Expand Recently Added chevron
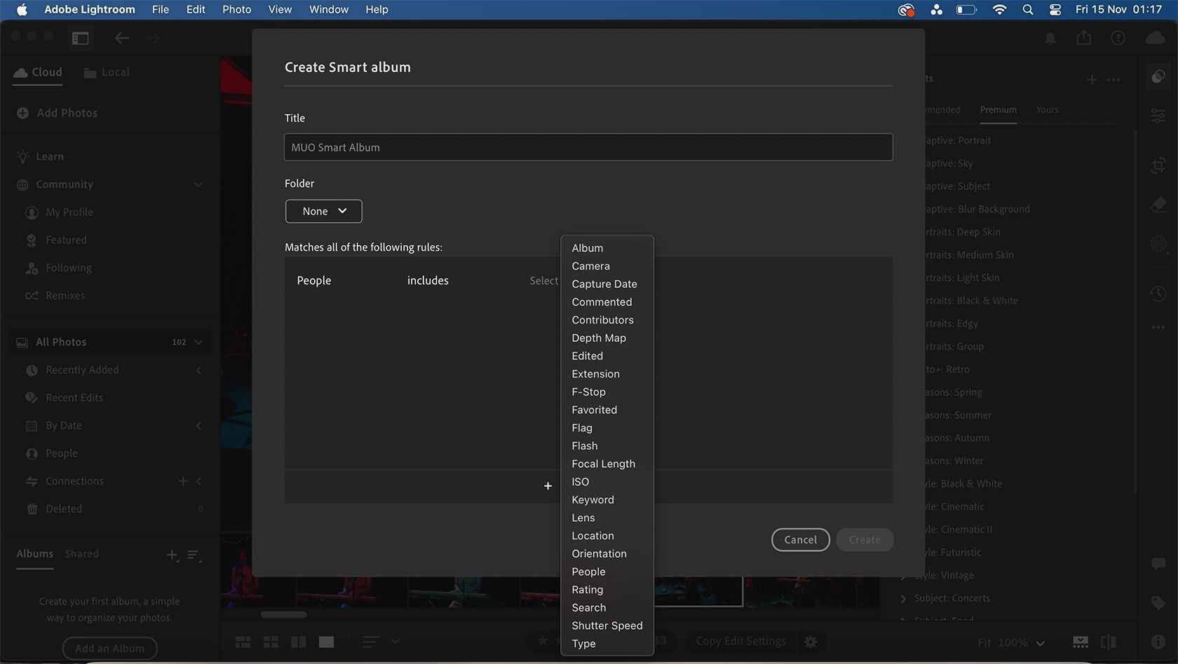The height and width of the screenshot is (664, 1178). click(x=198, y=370)
